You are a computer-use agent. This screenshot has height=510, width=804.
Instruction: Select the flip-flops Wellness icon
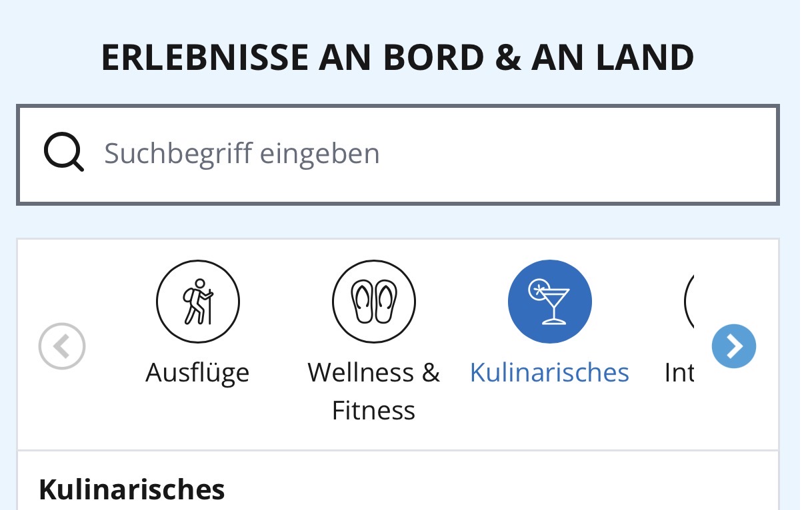click(374, 302)
